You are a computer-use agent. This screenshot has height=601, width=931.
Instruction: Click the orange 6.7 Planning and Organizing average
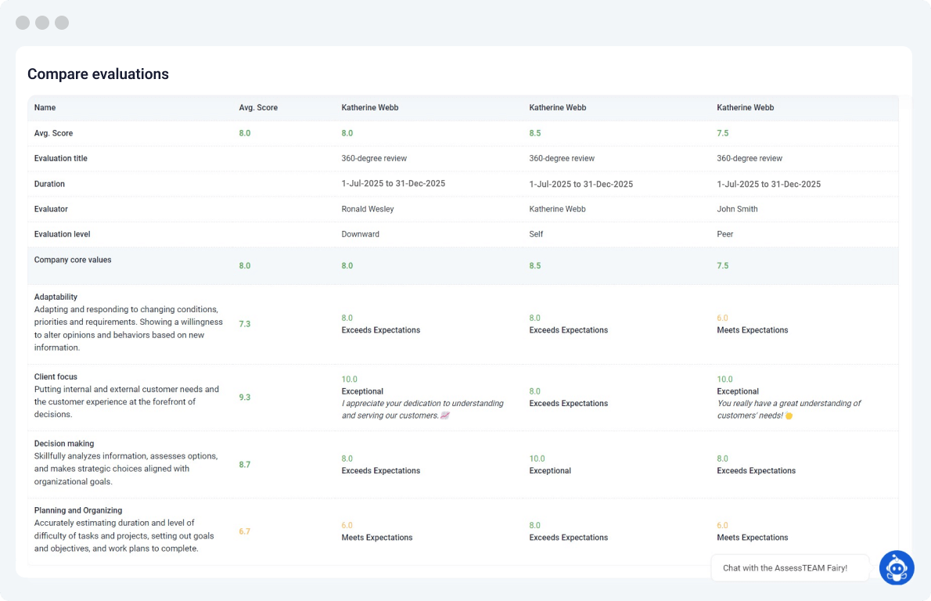245,531
